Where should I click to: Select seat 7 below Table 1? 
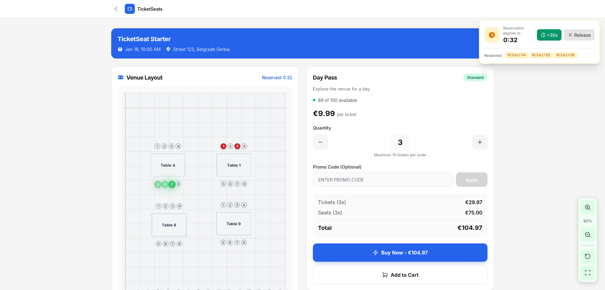tap(237, 184)
